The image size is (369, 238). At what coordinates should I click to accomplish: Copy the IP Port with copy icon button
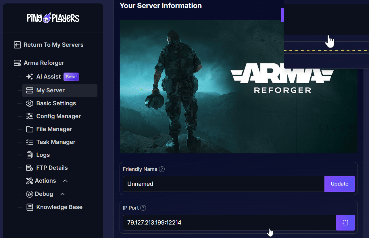[x=345, y=223]
